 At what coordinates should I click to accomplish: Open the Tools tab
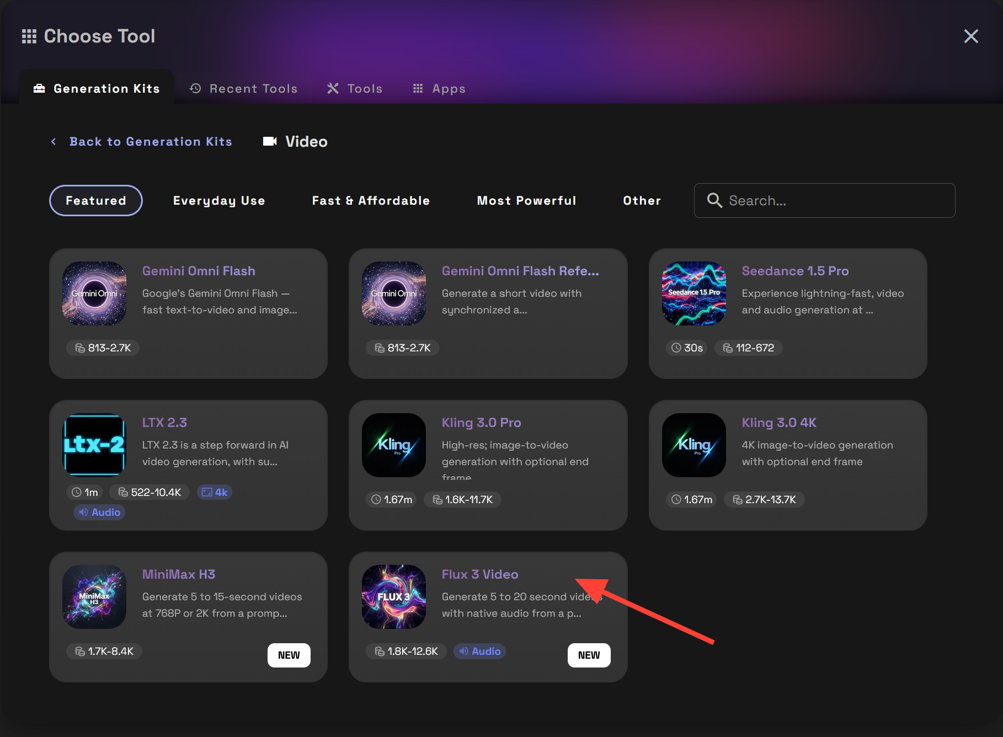pos(355,88)
